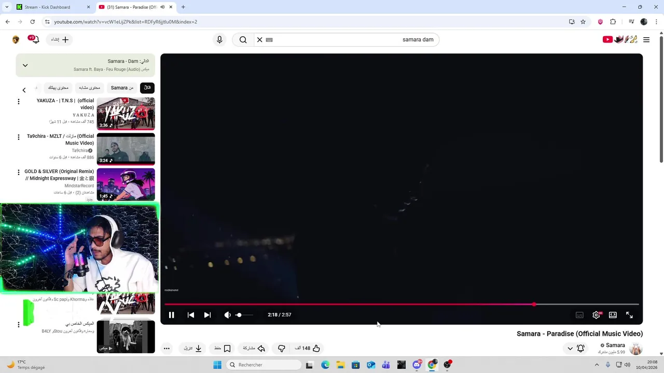Open GOLD & SILVER remix thumbnail

pyautogui.click(x=126, y=184)
